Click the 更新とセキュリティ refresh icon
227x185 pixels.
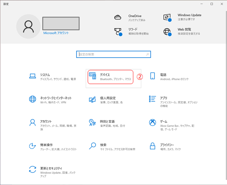click(33, 169)
